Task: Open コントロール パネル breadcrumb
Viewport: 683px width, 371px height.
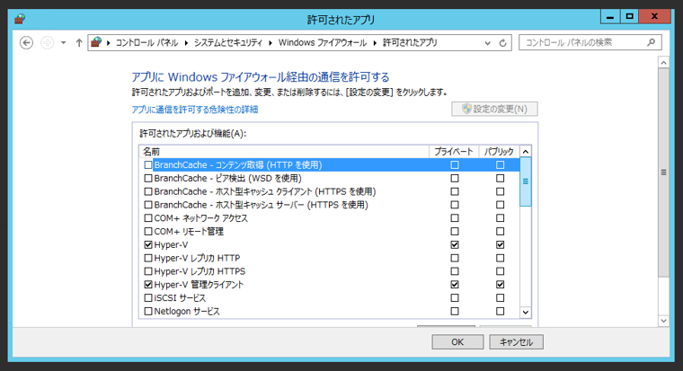Action: [x=146, y=43]
